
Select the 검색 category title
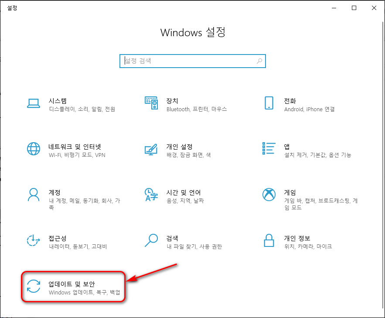[172, 239]
